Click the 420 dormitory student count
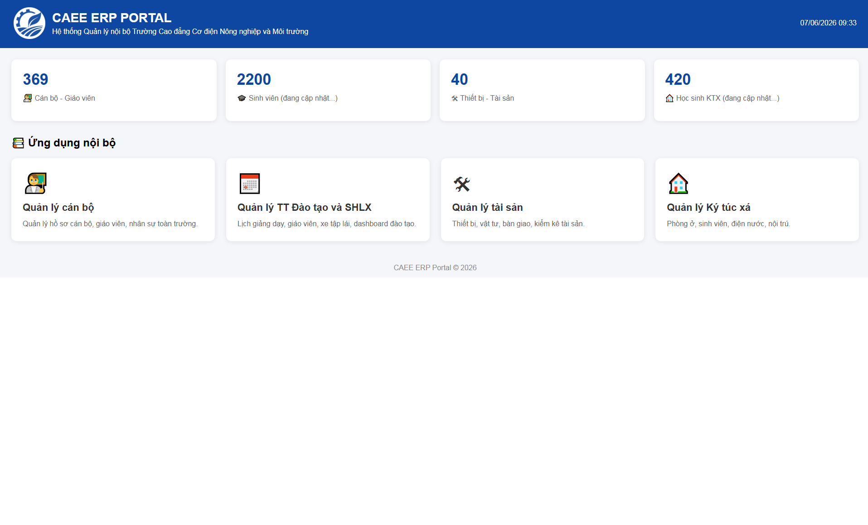868x525 pixels. click(678, 79)
